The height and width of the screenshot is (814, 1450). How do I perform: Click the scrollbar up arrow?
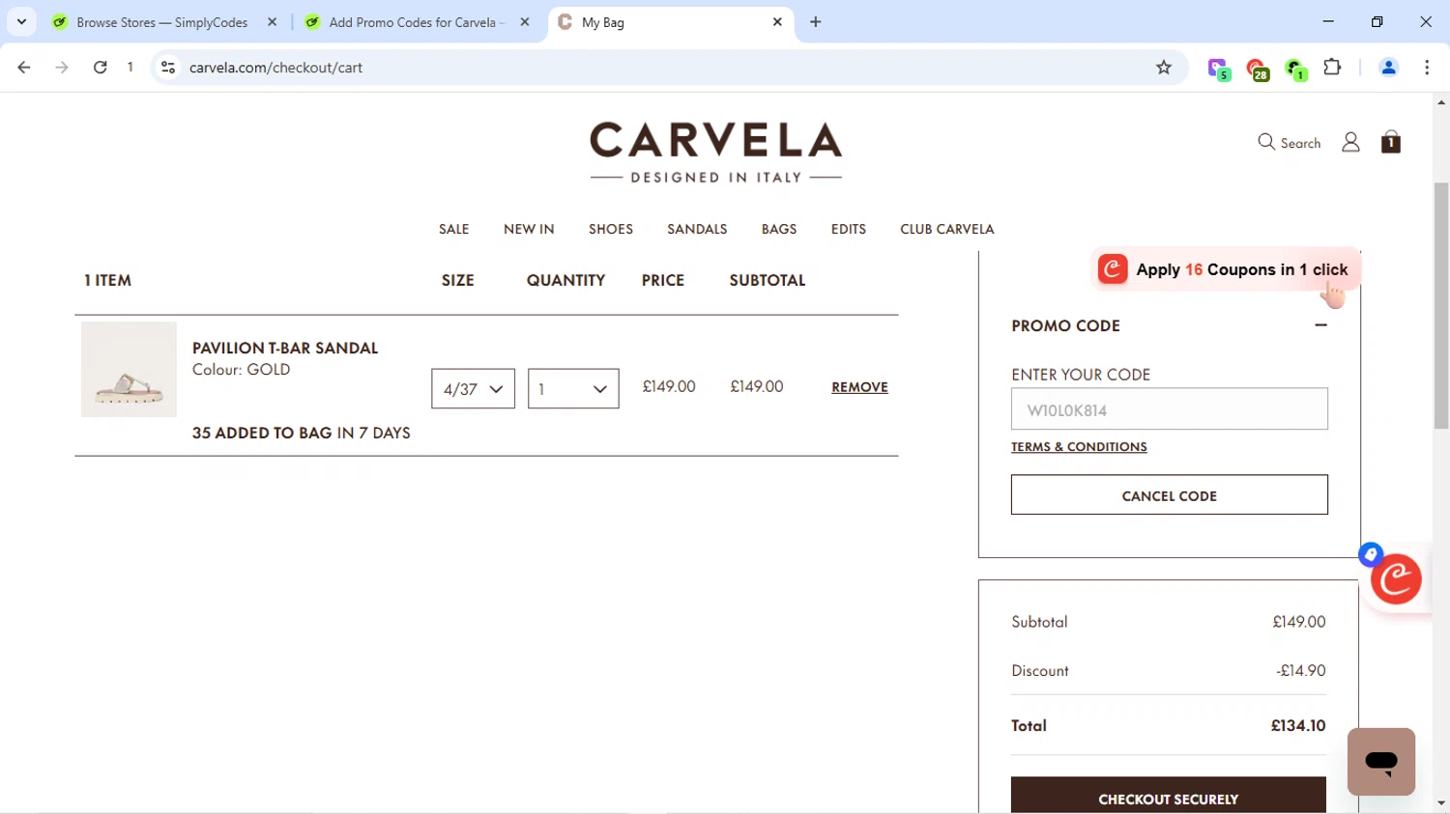coord(1441,101)
